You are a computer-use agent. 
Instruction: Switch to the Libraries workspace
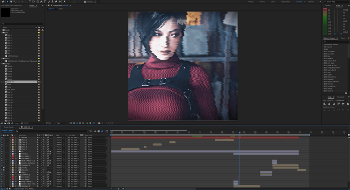tap(311, 2)
